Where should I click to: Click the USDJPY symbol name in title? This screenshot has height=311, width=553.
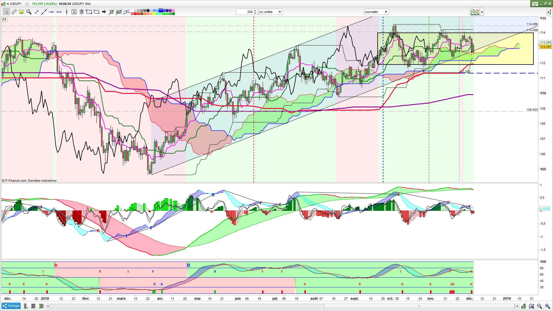click(x=16, y=4)
